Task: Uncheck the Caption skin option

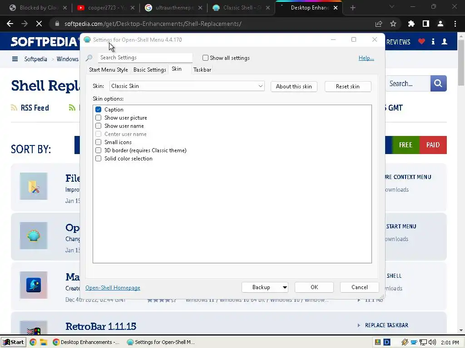Action: pos(98,110)
